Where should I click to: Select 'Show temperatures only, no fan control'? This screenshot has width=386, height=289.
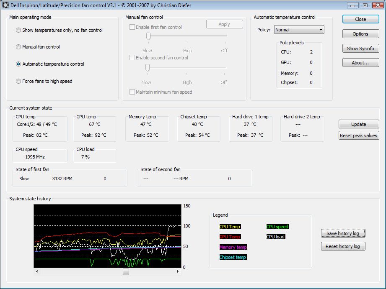tap(59, 30)
